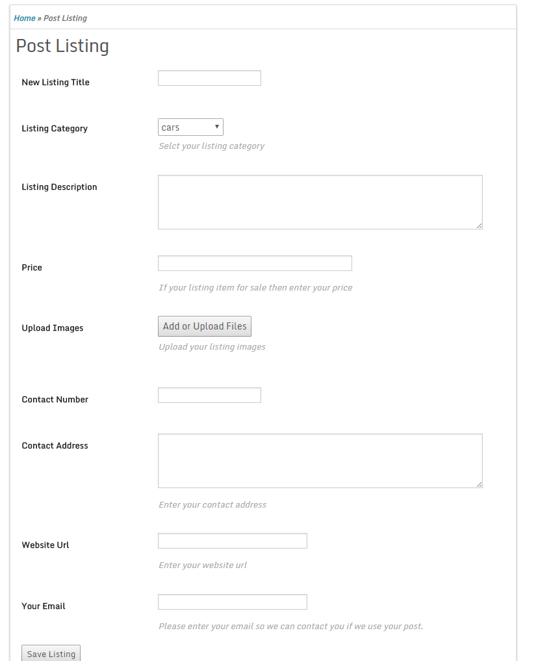The image size is (540, 661).
Task: Select the Your Email input field
Action: pyautogui.click(x=232, y=602)
